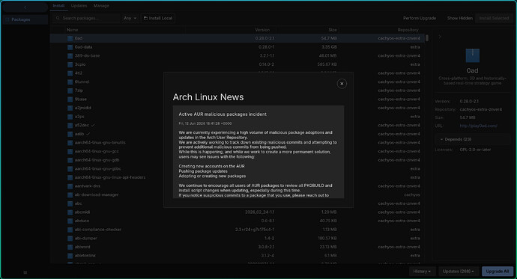Click the magnifier icon in the search box
Screen dimensions: 517x279
[x=58, y=18]
